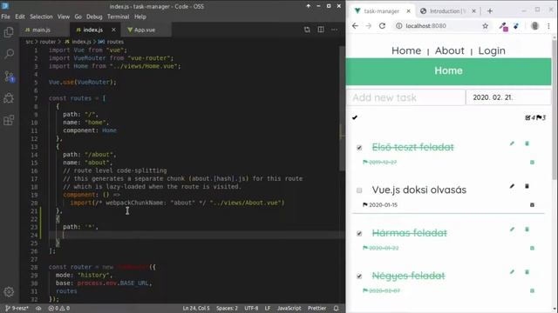Screen dimensions: 558x313
Task: Click the Add new task input
Action: point(405,97)
